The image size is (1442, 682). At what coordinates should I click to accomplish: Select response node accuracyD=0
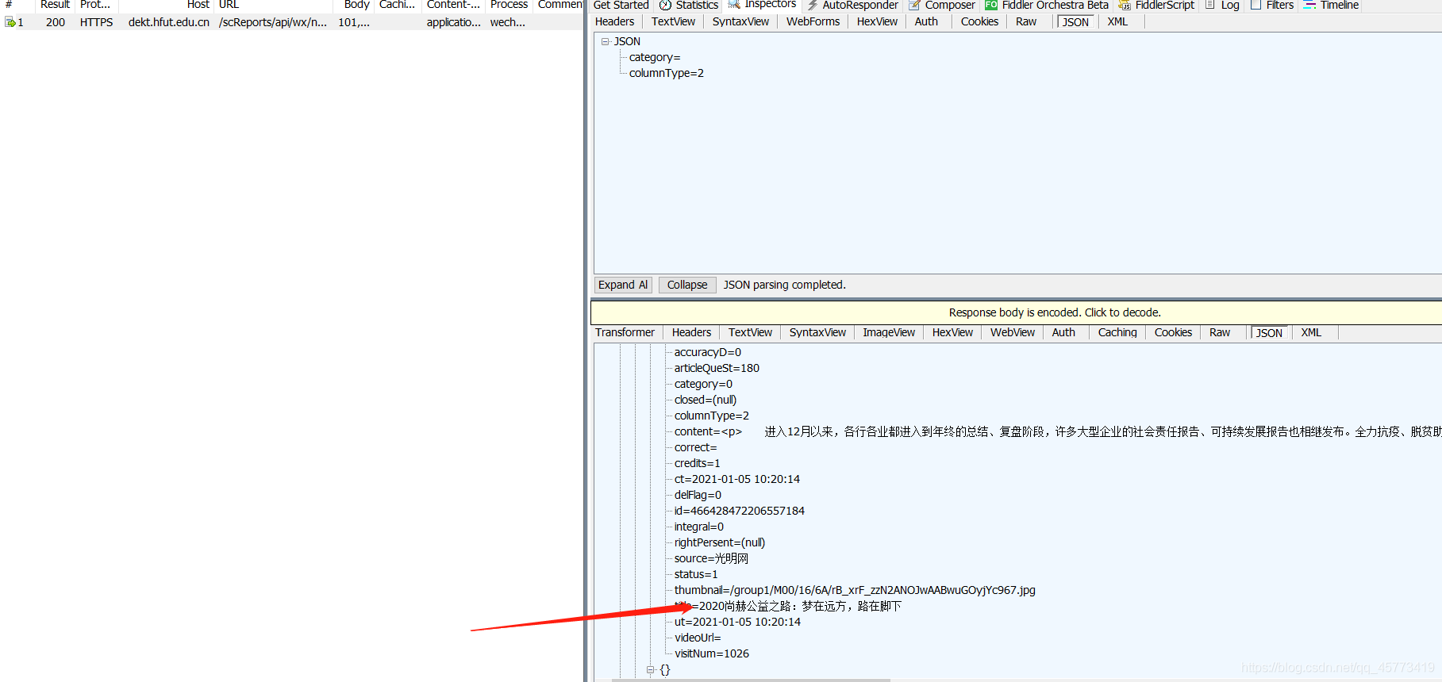[x=708, y=352]
